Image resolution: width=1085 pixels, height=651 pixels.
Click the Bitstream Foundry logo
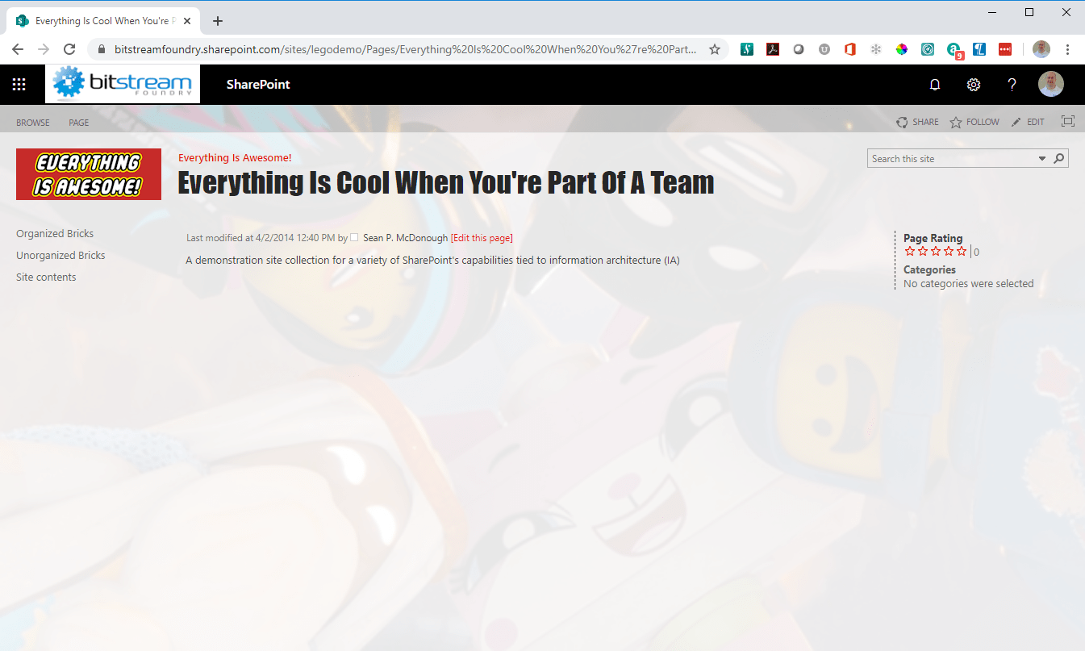(123, 84)
